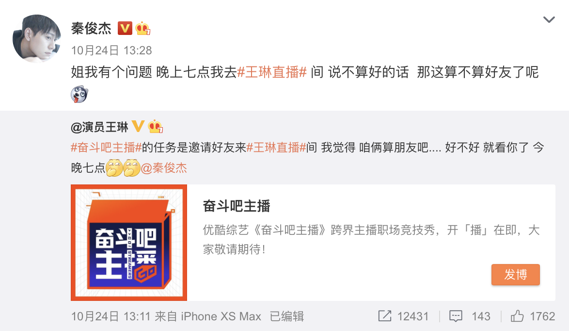Open the #奋斗吧主播# hashtag in the reposted text
The image size is (569, 331).
coord(106,148)
